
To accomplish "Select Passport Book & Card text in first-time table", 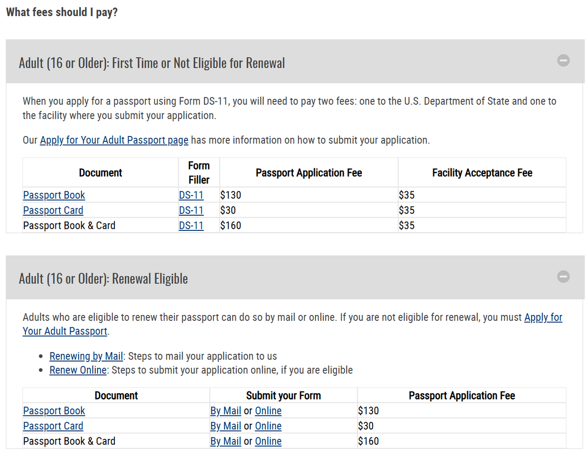I will (x=69, y=225).
